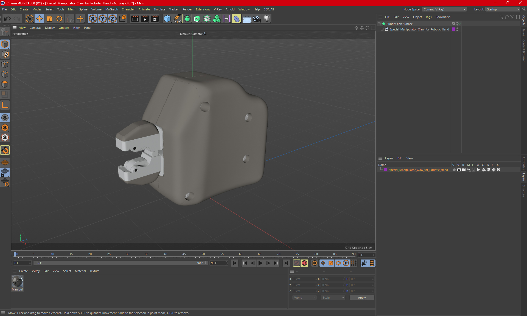Select the Manipul material thumbnail
Image resolution: width=527 pixels, height=316 pixels.
(17, 282)
